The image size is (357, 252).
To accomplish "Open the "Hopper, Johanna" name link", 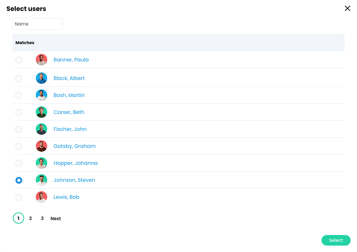I will click(75, 163).
